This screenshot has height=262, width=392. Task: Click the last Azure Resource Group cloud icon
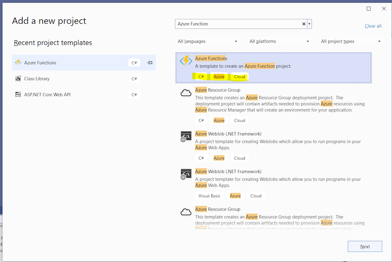(186, 212)
